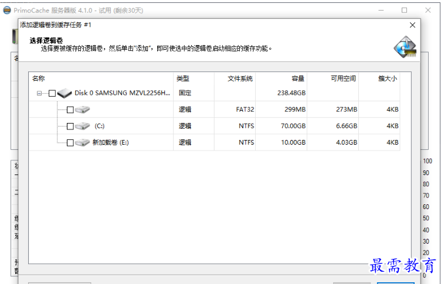Click the PrimoCache app icon in title bar
The height and width of the screenshot is (284, 441).
coord(7,11)
